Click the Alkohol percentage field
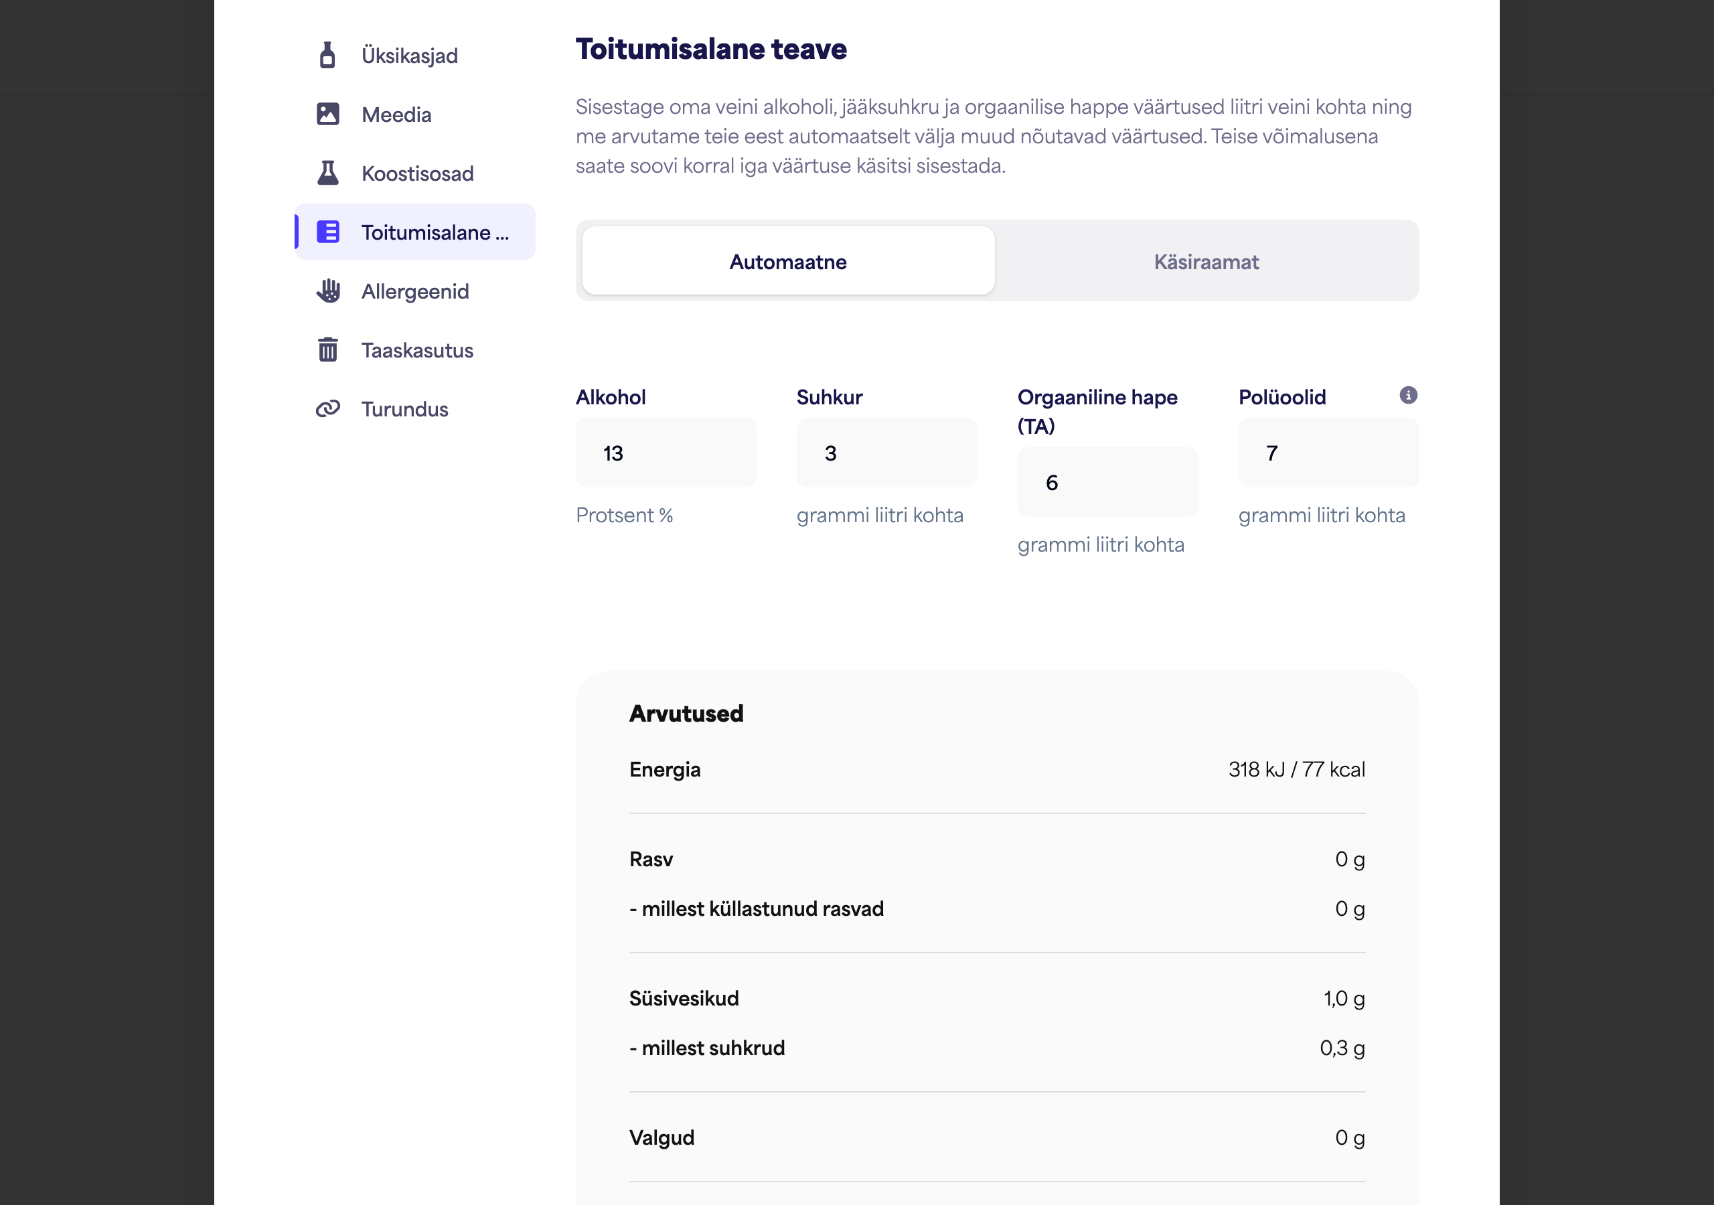This screenshot has height=1205, width=1714. (x=666, y=453)
